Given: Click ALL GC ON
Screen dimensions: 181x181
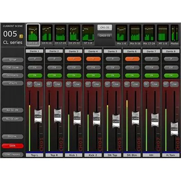Looking at the screenshot, I should 13,110.
